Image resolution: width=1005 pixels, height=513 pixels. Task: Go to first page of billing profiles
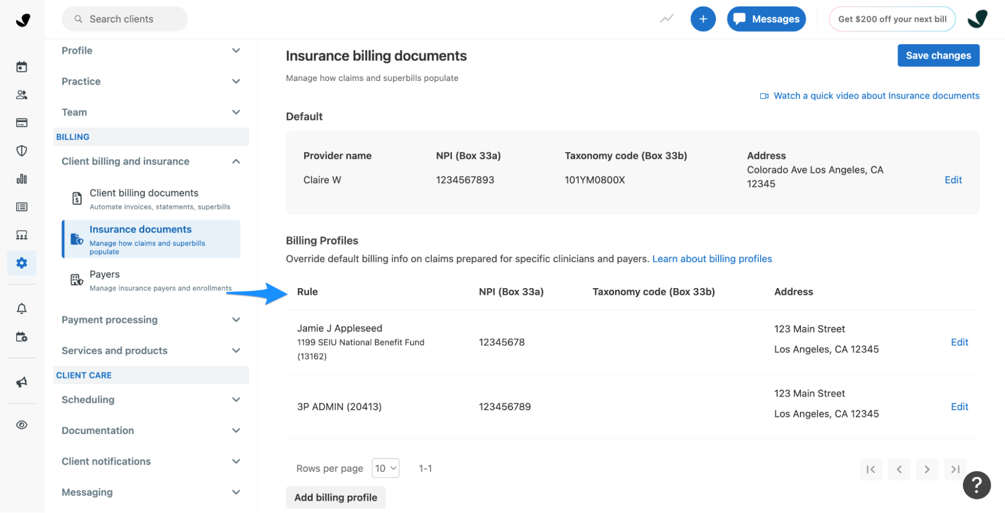tap(871, 469)
